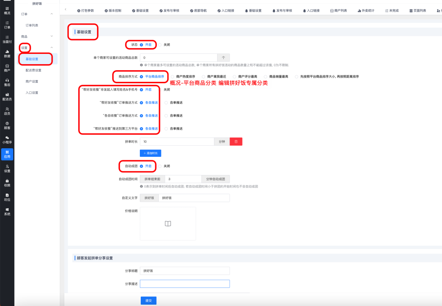
Task: Click the 添加时长 button
Action: click(150, 153)
